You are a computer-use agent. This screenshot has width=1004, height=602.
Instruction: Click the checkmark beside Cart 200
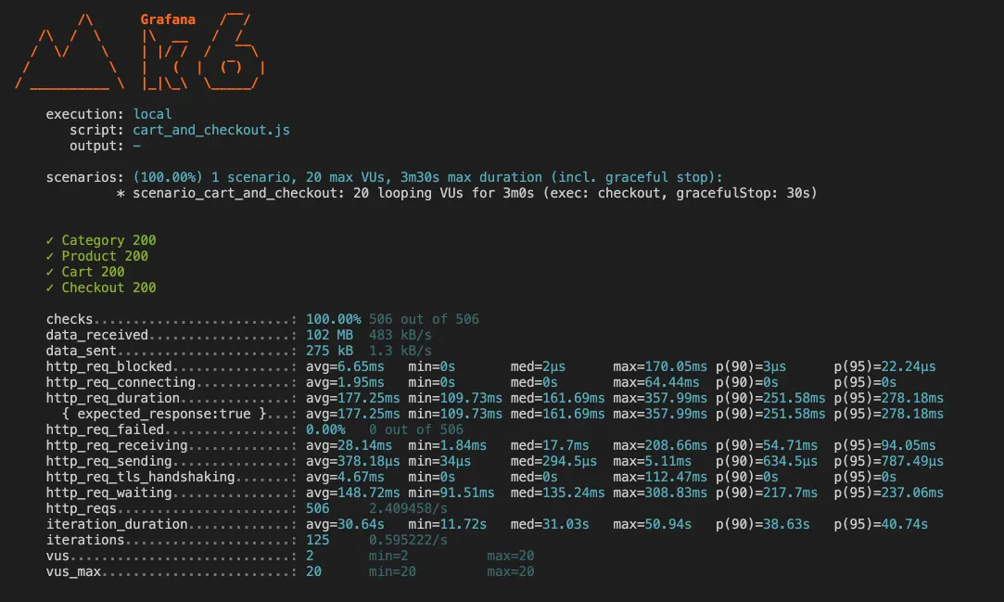click(50, 272)
